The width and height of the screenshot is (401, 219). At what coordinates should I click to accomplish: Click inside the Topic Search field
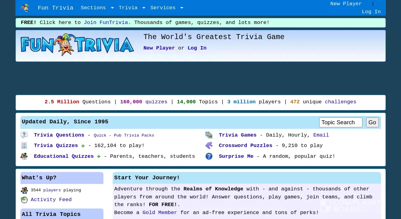[x=340, y=122]
